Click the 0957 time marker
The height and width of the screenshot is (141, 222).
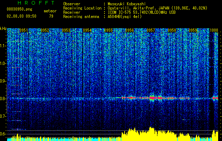tap(151, 30)
